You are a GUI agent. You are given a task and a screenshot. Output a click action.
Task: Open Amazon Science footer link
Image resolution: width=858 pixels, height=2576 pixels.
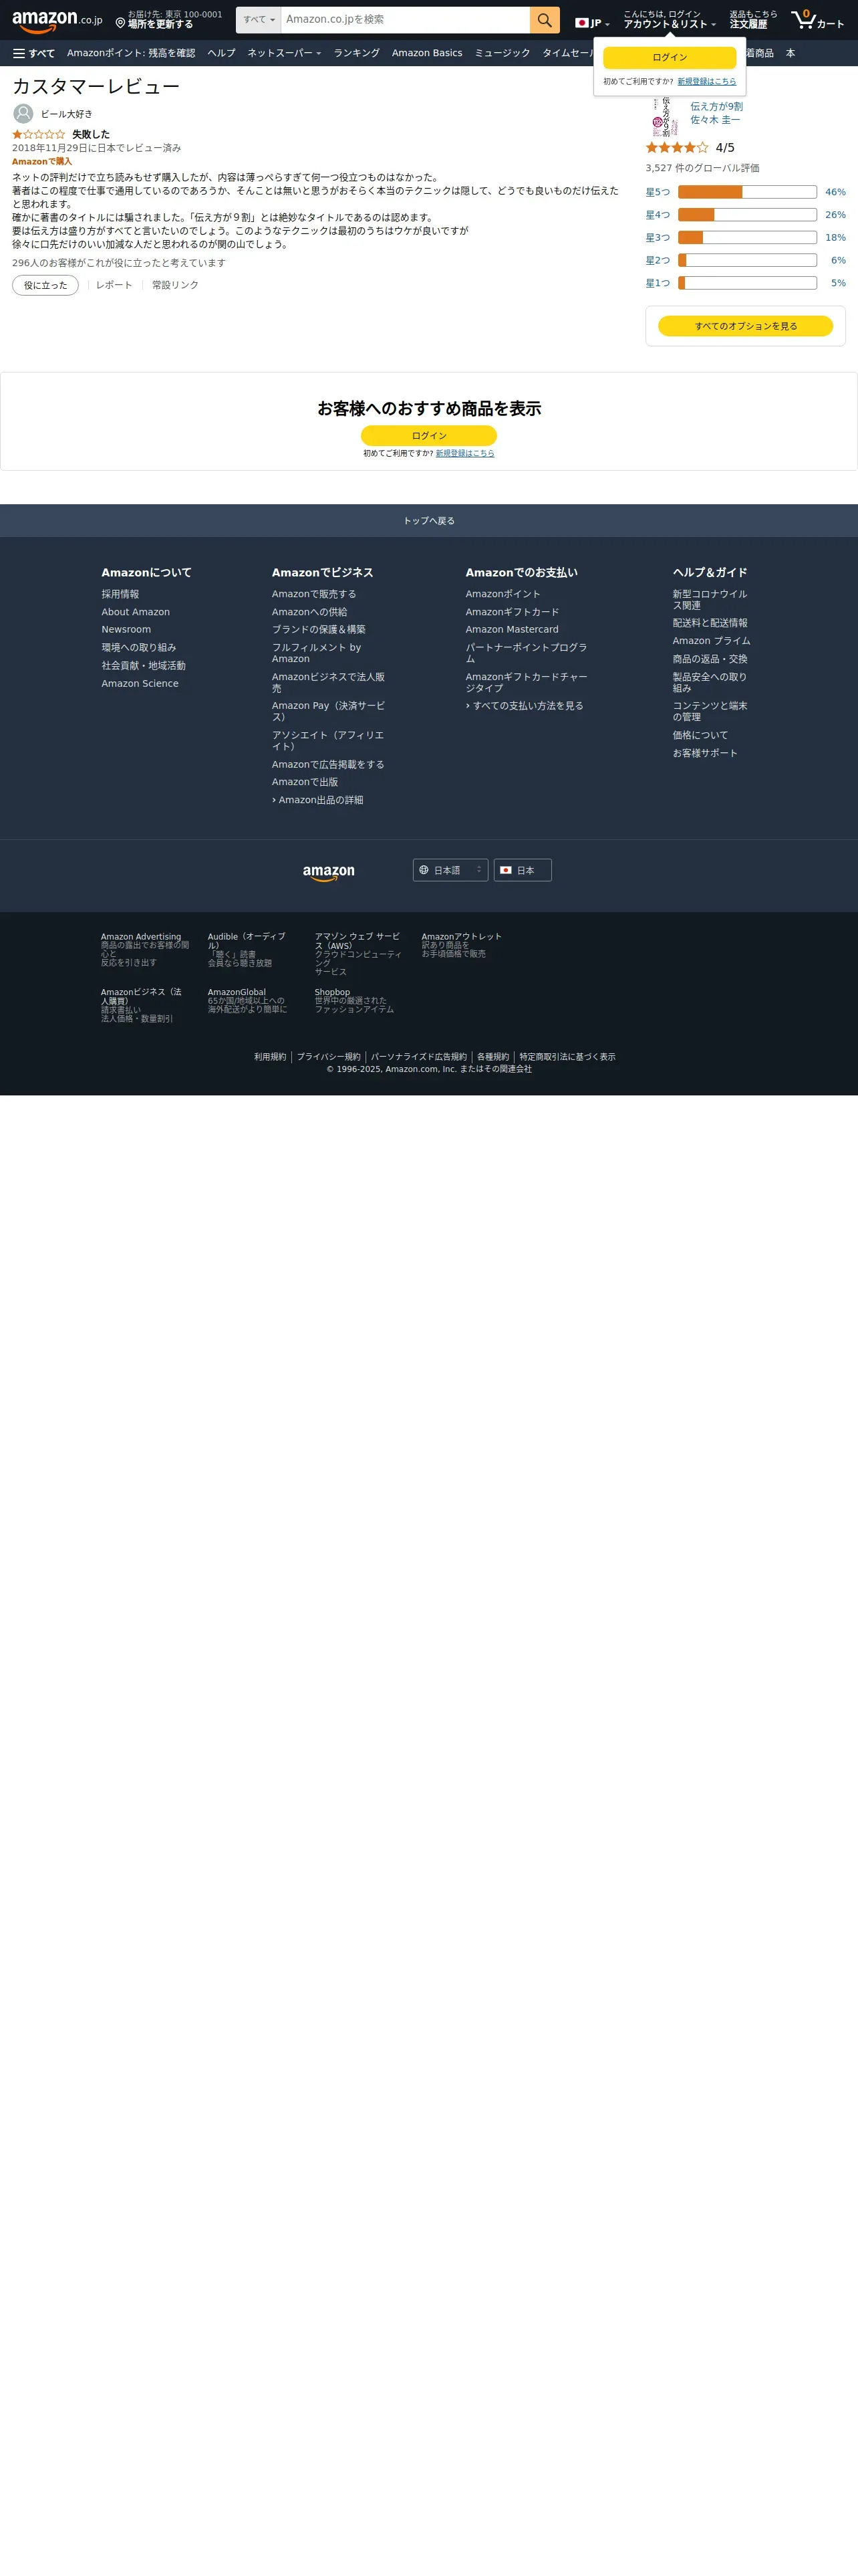pos(140,684)
